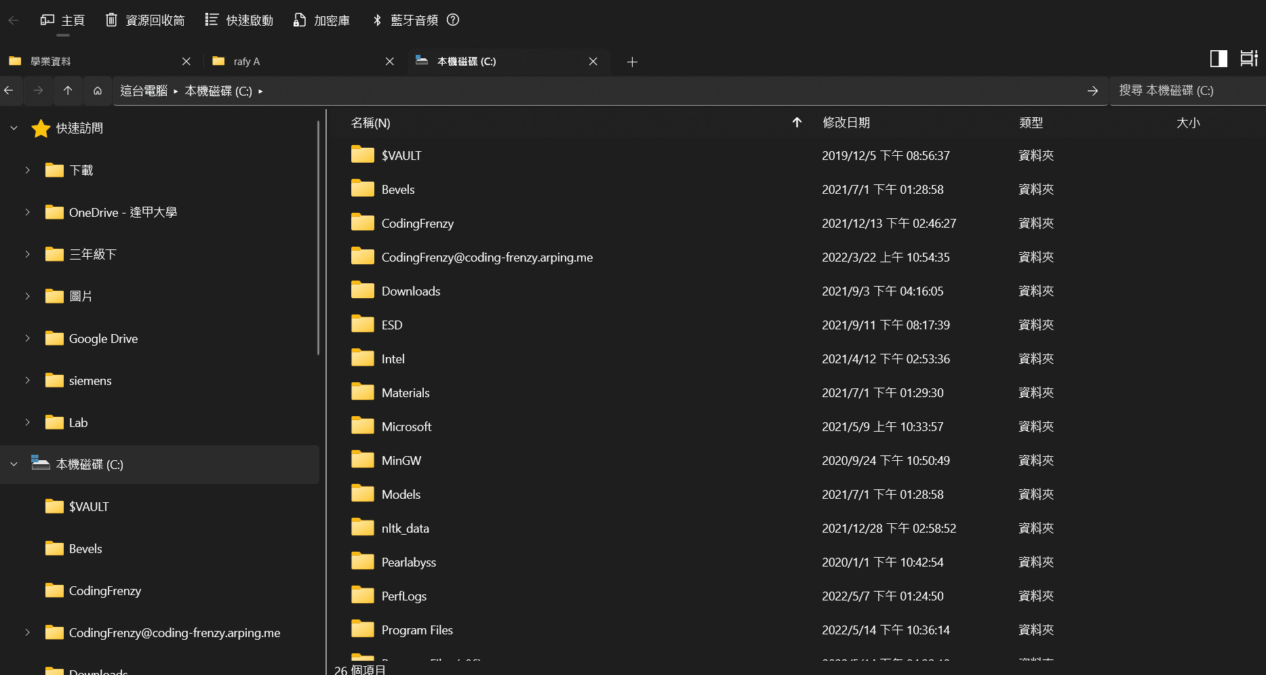Expand the siemens folder node
Screen dimensions: 1266x675
pyautogui.click(x=27, y=380)
